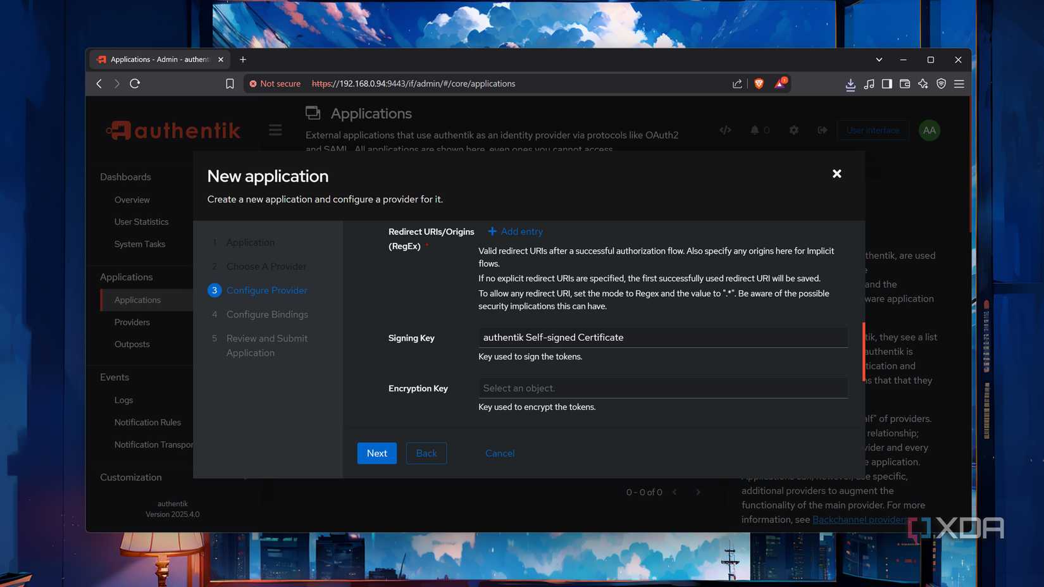This screenshot has width=1044, height=587.
Task: Toggle the bookmark star in address bar
Action: point(230,83)
